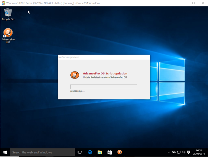Launch Microsoft Edge from the taskbar
Viewport: 208px width, 157px height.
[90, 152]
